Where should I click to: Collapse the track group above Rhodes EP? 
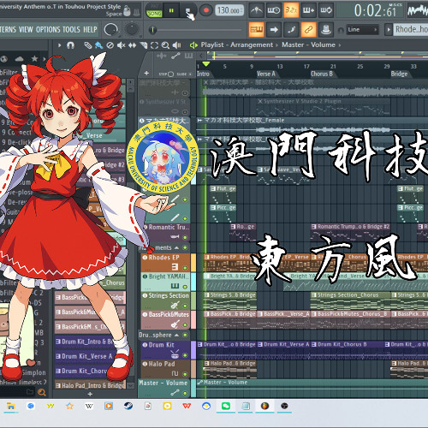coord(176,247)
